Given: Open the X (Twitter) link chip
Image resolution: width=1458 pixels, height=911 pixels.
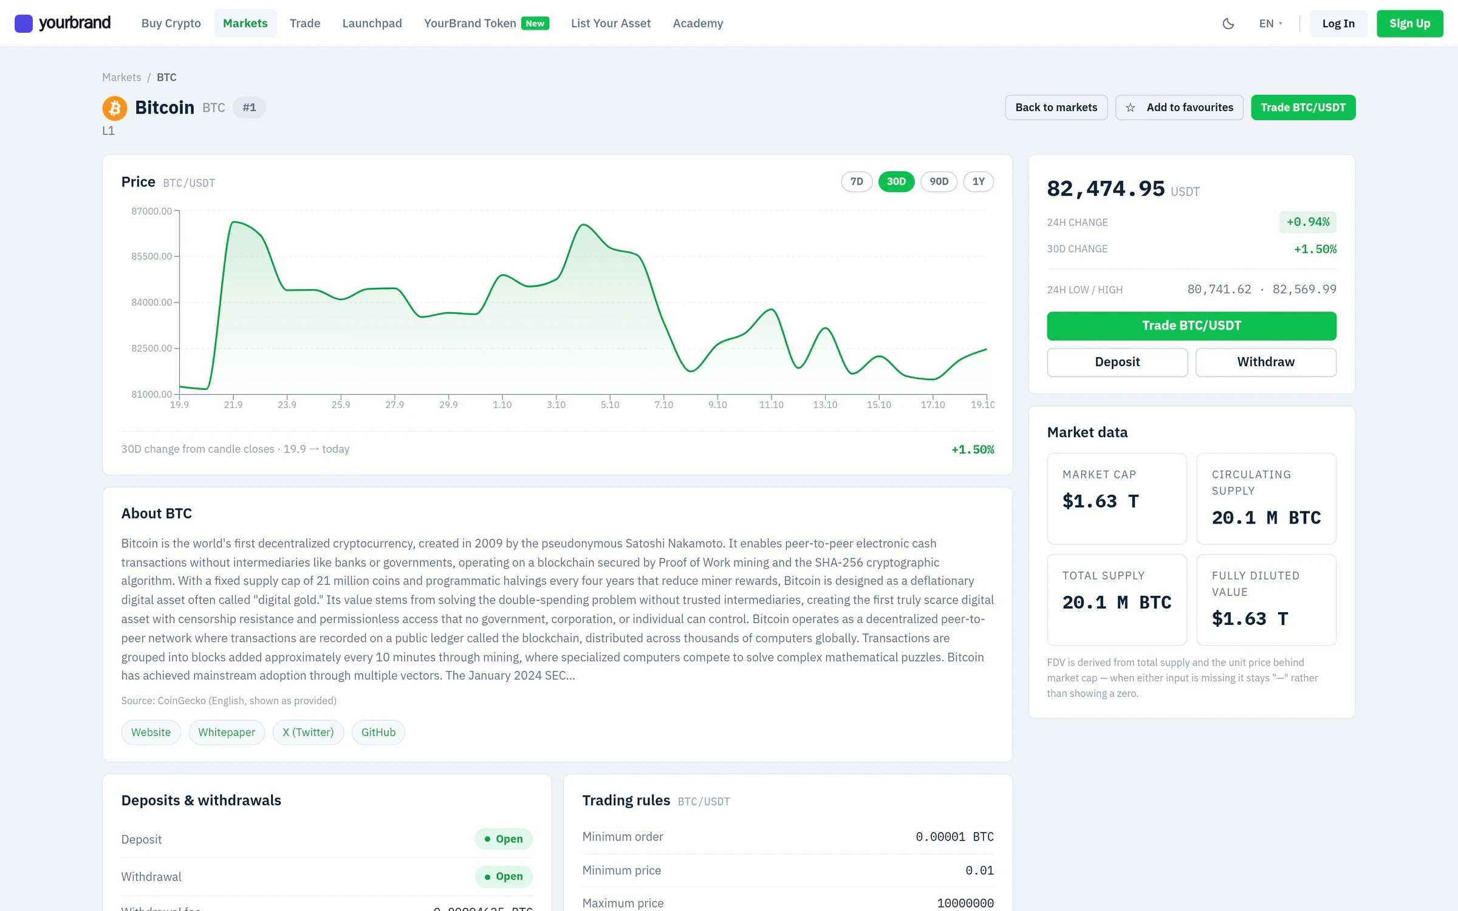Looking at the screenshot, I should coord(308,732).
